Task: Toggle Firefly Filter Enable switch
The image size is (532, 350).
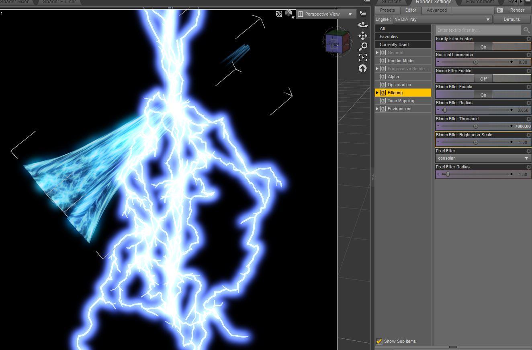Action: point(483,47)
